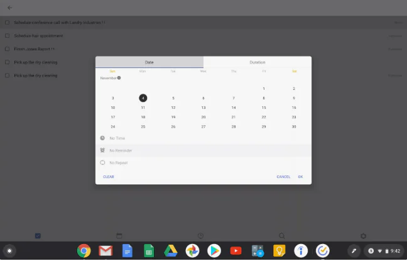407x261 pixels.
Task: Select date 20 in the calendar
Action: coord(203,117)
